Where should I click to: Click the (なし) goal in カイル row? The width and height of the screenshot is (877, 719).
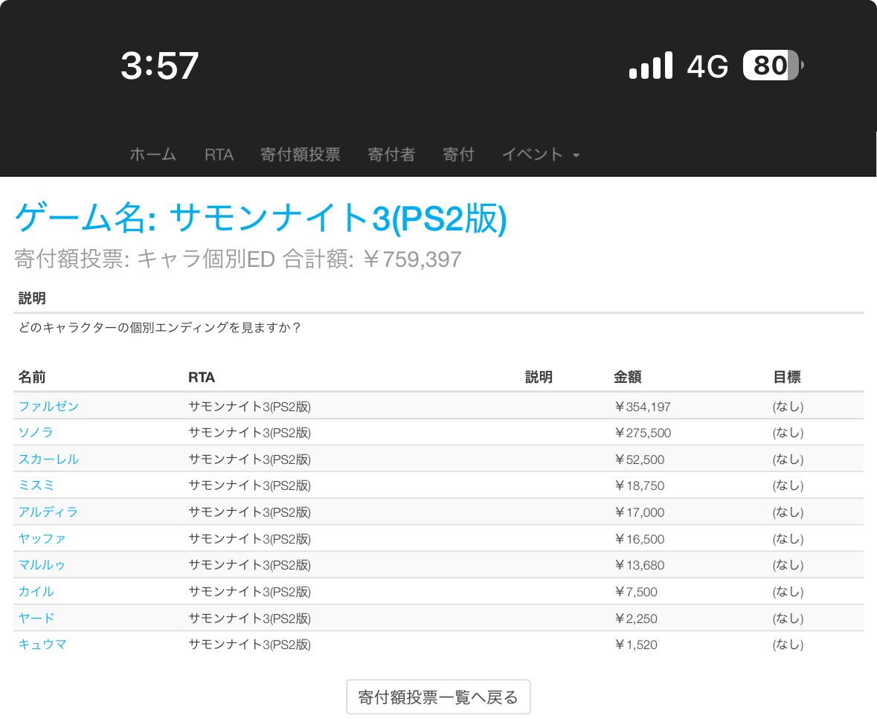click(788, 592)
